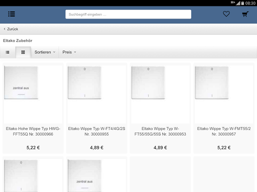Viewport: 257px width, 192px height.
Task: Expand the Preis filter dropdown
Action: point(69,52)
